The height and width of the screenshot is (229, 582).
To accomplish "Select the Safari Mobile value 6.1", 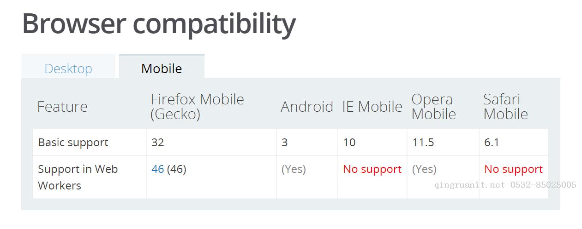I will coord(492,143).
